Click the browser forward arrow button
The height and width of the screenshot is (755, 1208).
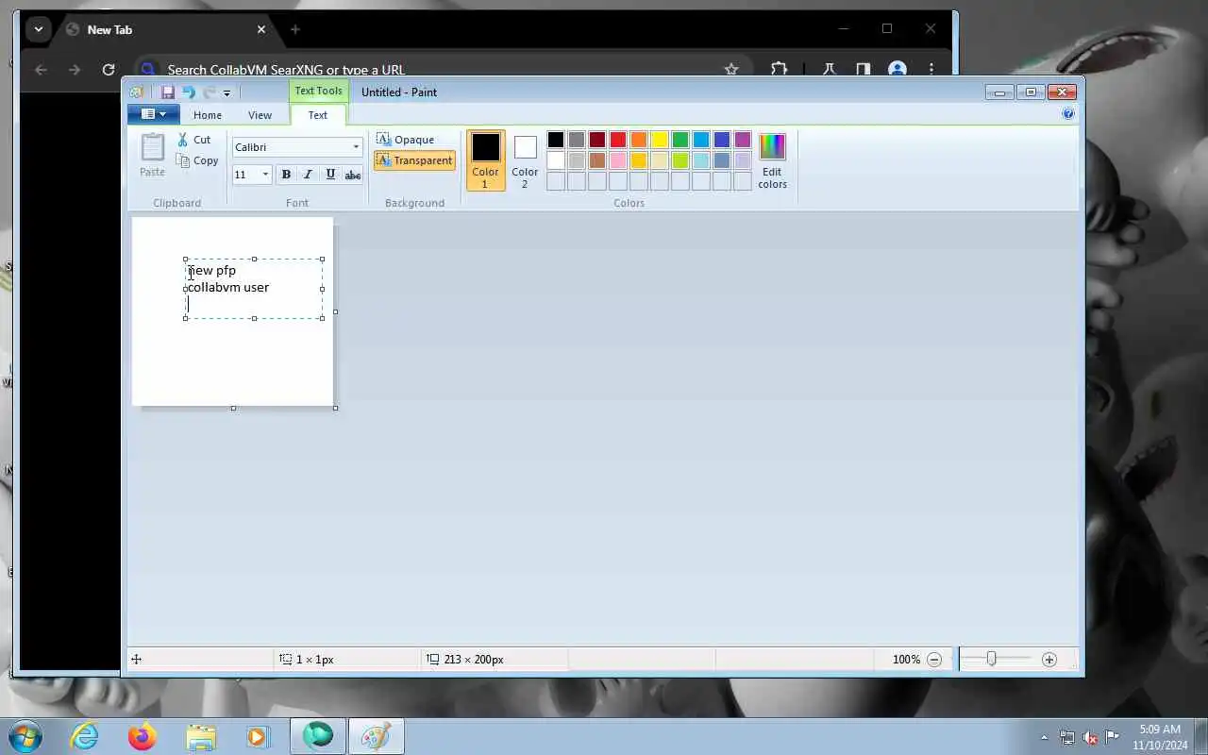[x=75, y=70]
